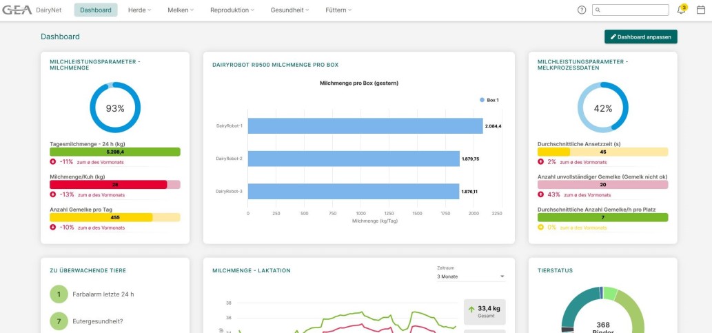Click 'Zu überwachende Tiere' card title
Image resolution: width=712 pixels, height=333 pixels.
[x=88, y=270]
